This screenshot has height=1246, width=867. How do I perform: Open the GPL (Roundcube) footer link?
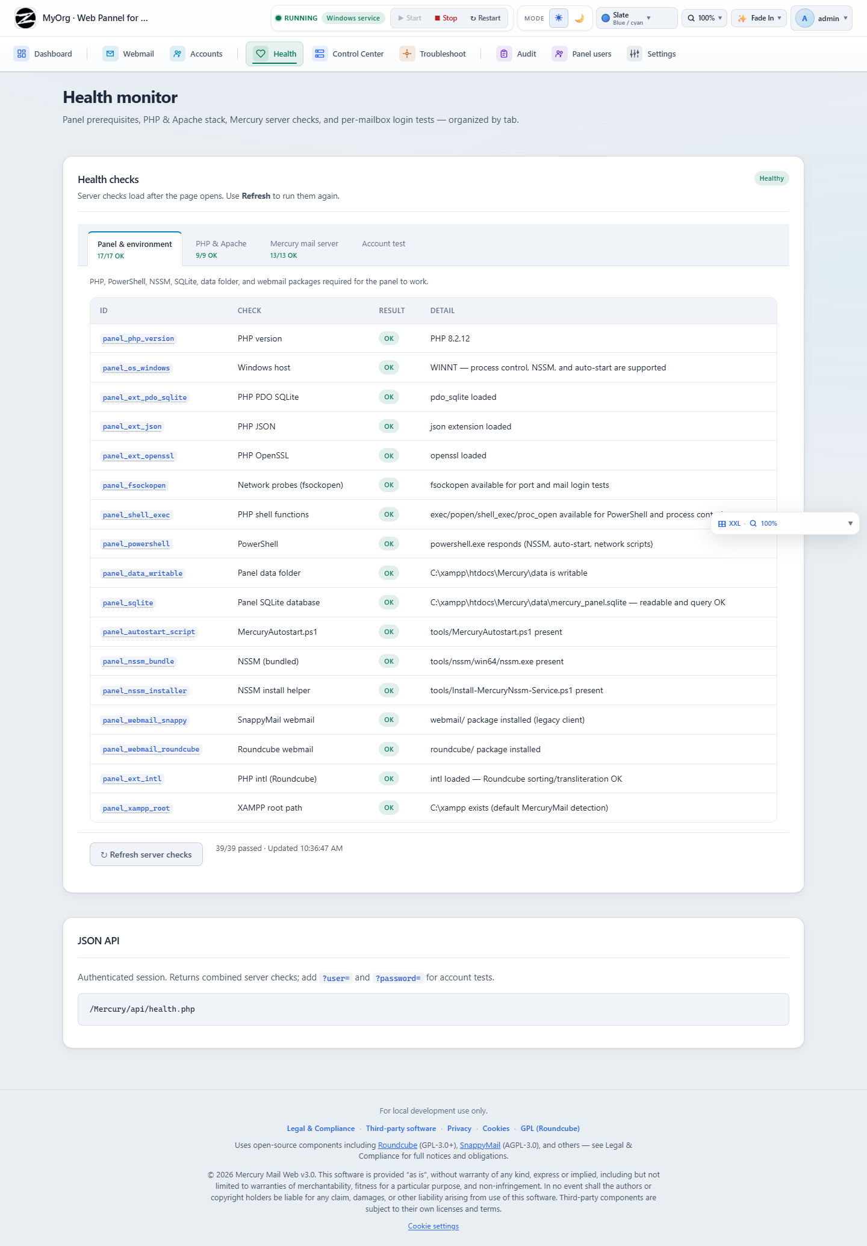(x=550, y=1129)
